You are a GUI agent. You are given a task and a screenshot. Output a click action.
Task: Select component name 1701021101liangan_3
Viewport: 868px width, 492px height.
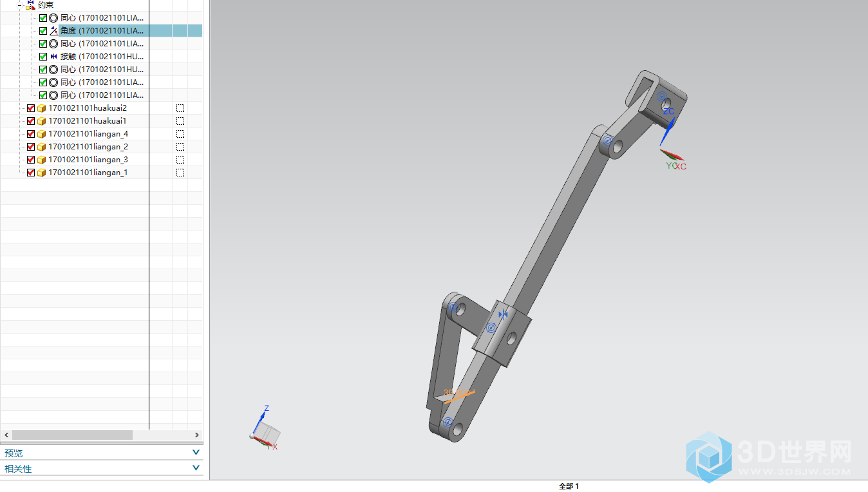pyautogui.click(x=88, y=160)
